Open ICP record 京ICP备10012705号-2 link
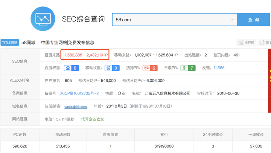271x153 pixels. pos(79,93)
